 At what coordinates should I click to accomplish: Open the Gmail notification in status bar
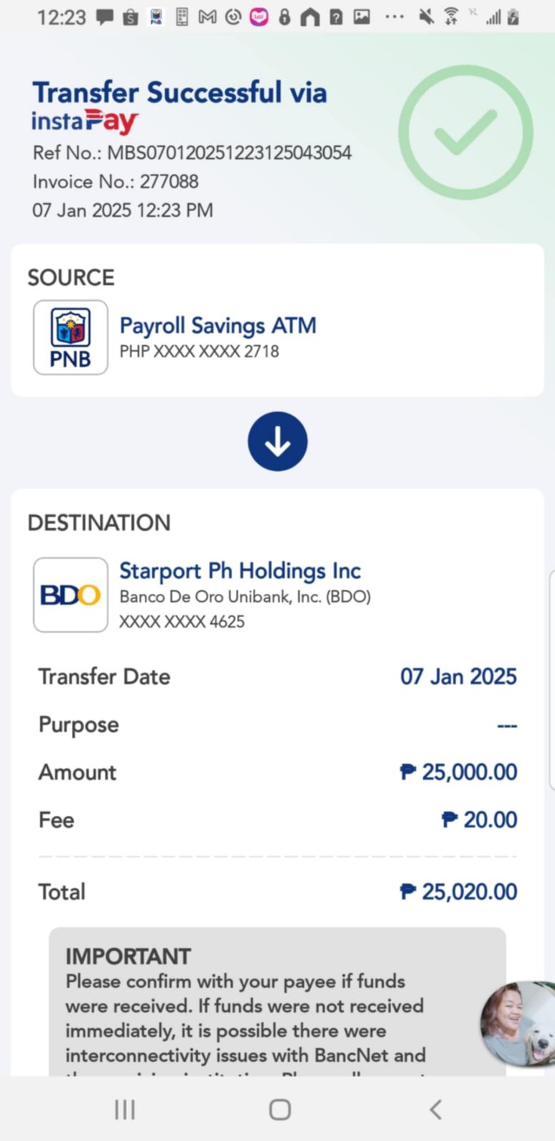point(207,16)
